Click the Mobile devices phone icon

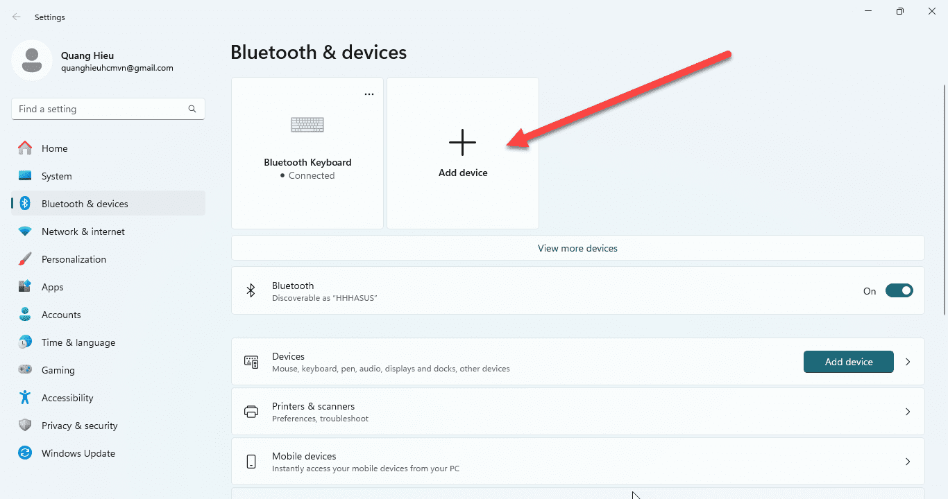pos(251,462)
